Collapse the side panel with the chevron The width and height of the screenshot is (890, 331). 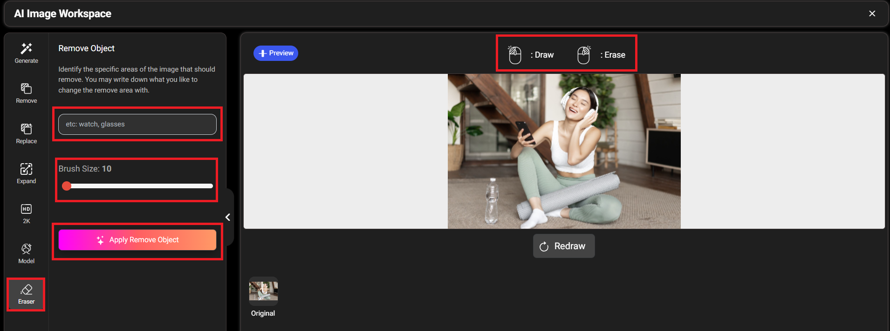click(x=228, y=217)
